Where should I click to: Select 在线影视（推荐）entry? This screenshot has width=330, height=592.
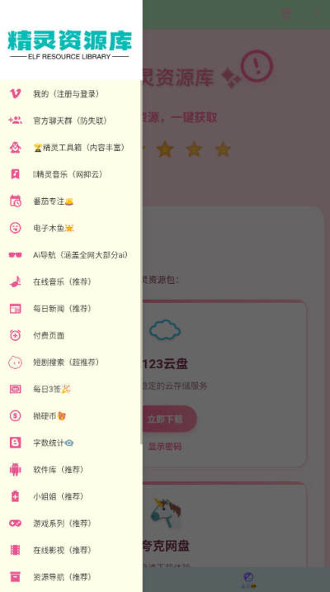coord(71,550)
